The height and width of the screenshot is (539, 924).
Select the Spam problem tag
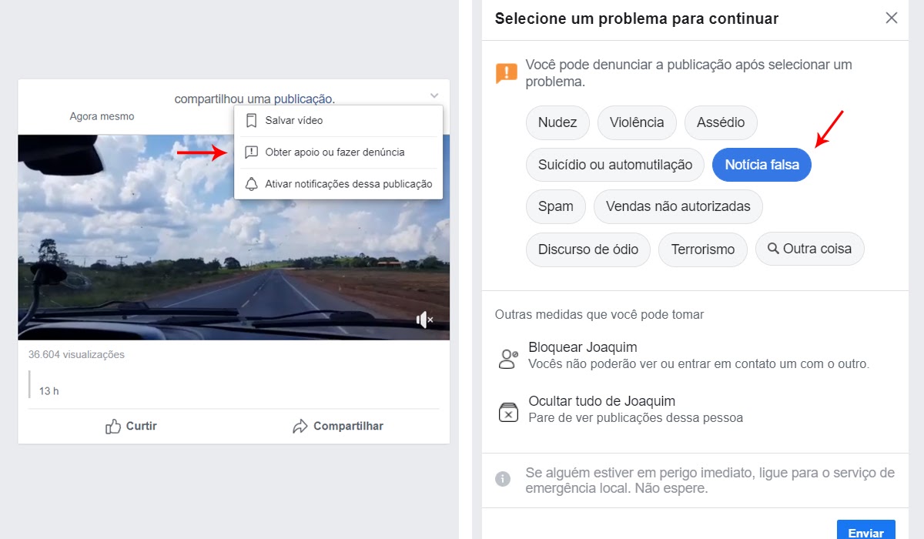(x=556, y=206)
